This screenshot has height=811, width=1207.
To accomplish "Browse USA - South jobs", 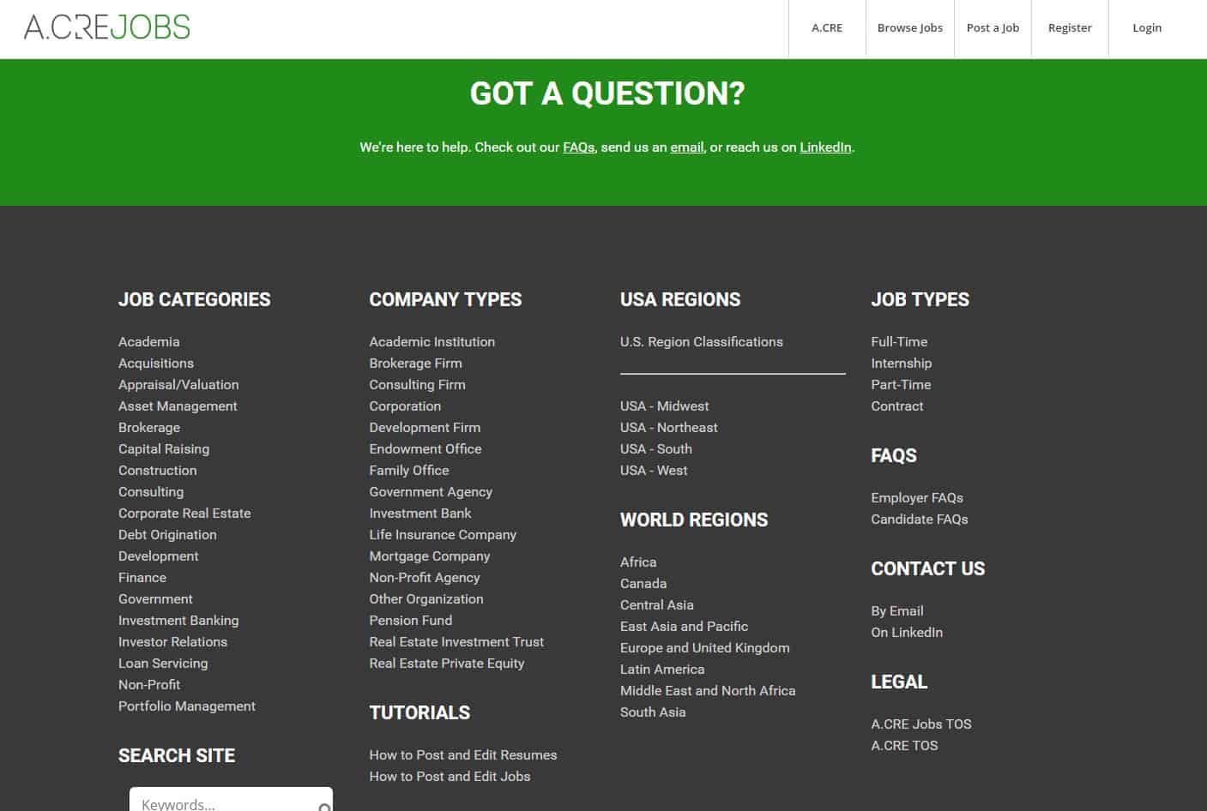I will [x=656, y=449].
